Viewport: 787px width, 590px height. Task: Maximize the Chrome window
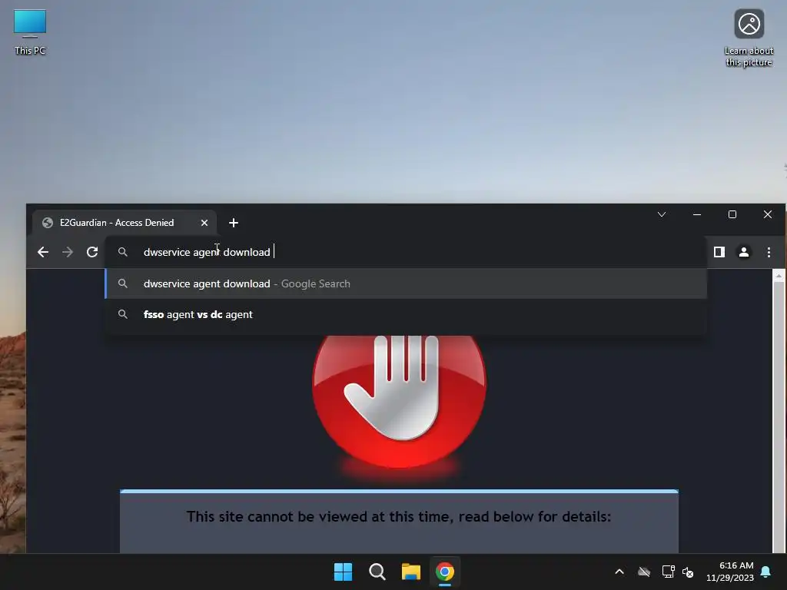(732, 215)
